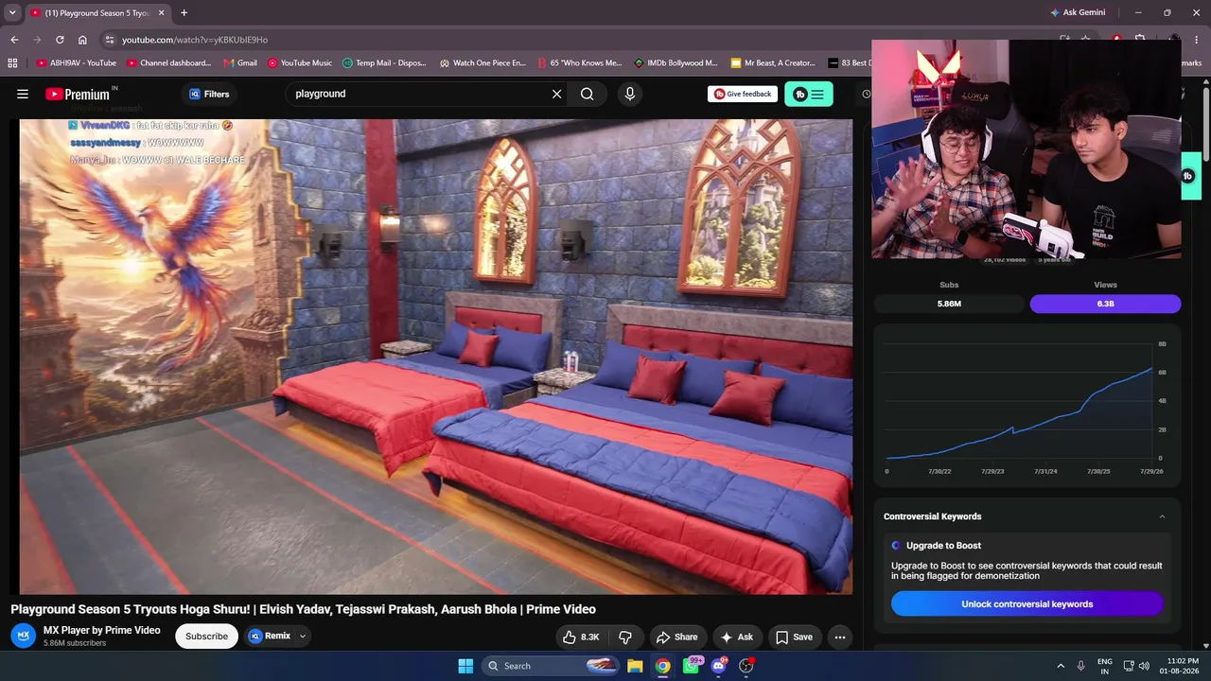Screen dimensions: 1211x681
Task: Open the vidIQ Filters button
Action: 209,94
